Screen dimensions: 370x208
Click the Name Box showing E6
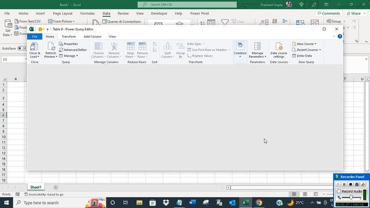pos(13,60)
